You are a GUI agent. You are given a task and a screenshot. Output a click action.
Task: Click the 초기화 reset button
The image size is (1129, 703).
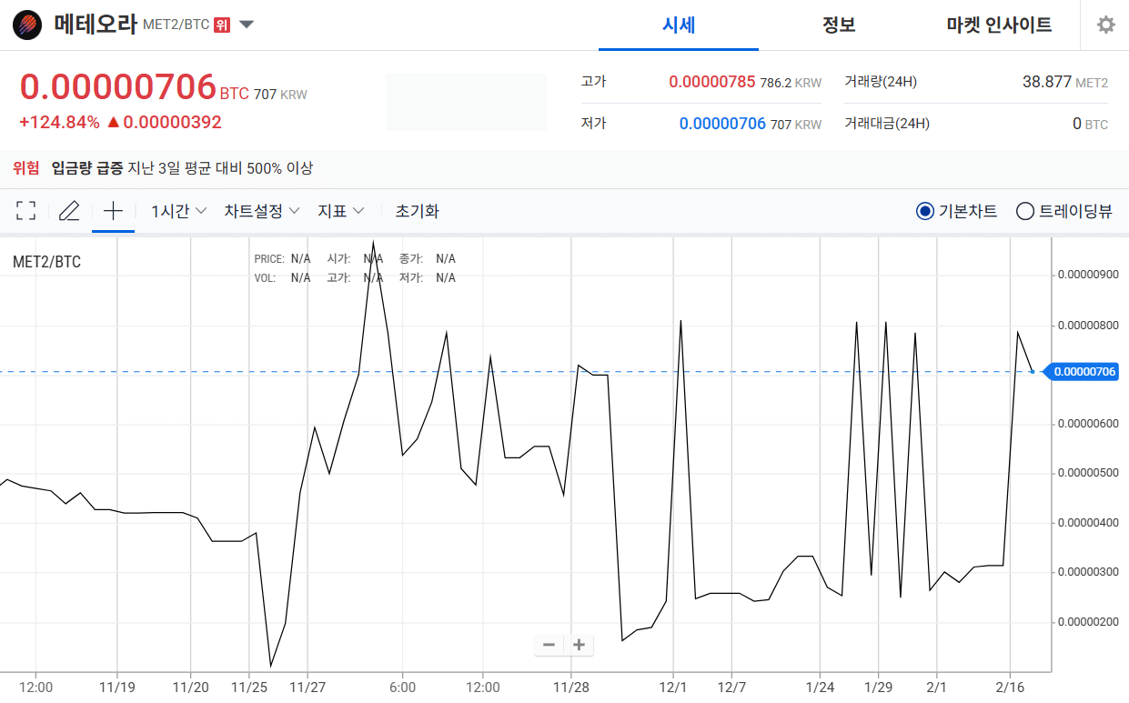(x=417, y=211)
